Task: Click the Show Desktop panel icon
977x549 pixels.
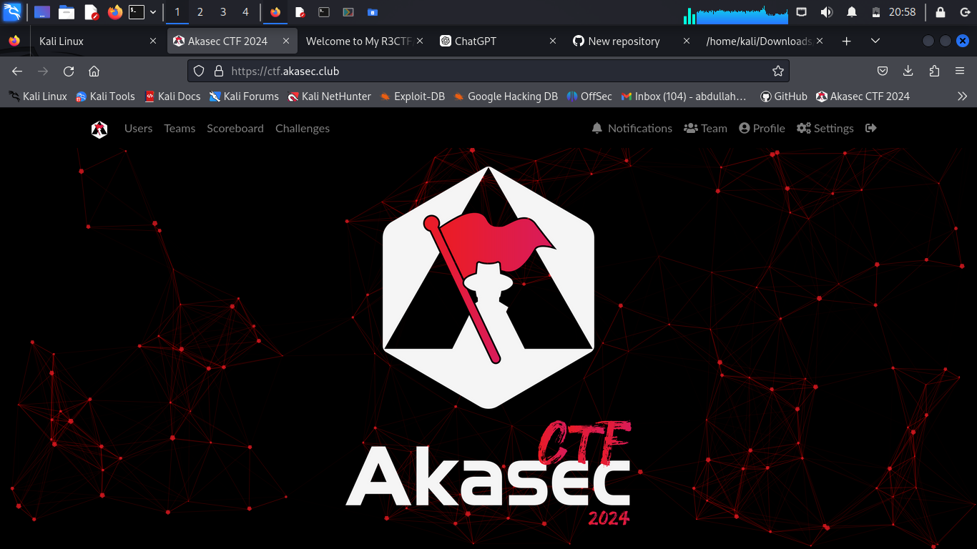Action: (42, 12)
